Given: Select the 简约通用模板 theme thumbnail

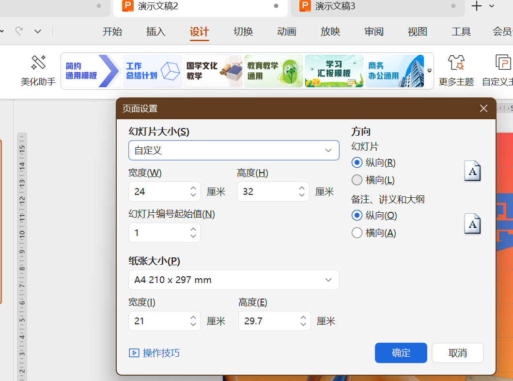Looking at the screenshot, I should tap(92, 71).
